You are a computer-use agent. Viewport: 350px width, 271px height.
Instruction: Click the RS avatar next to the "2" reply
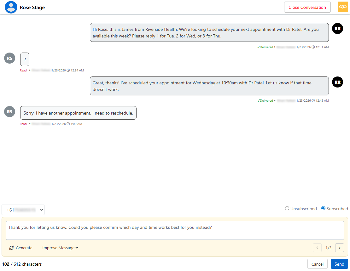point(9,58)
